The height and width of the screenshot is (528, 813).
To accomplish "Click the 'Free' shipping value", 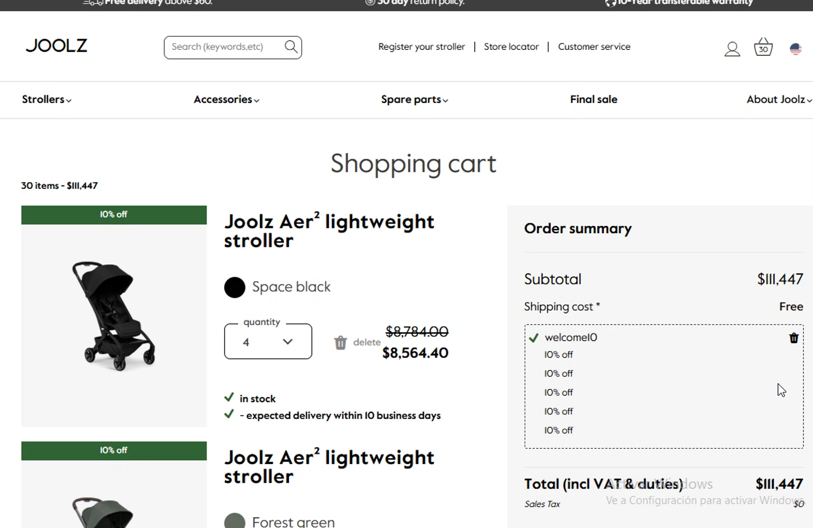I will pos(791,307).
